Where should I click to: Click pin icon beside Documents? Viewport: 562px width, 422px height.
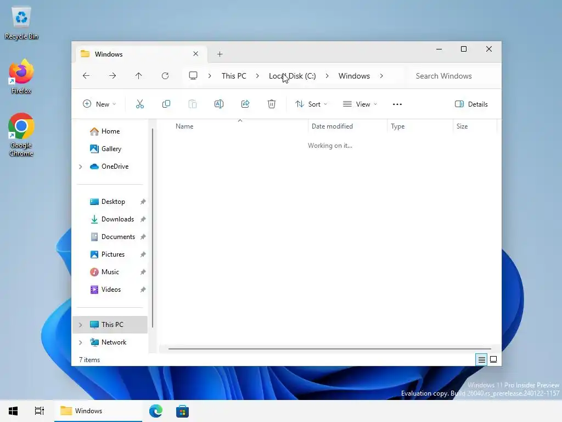(x=143, y=237)
